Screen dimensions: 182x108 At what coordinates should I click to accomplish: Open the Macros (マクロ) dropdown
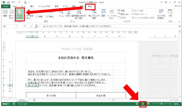[170, 14]
